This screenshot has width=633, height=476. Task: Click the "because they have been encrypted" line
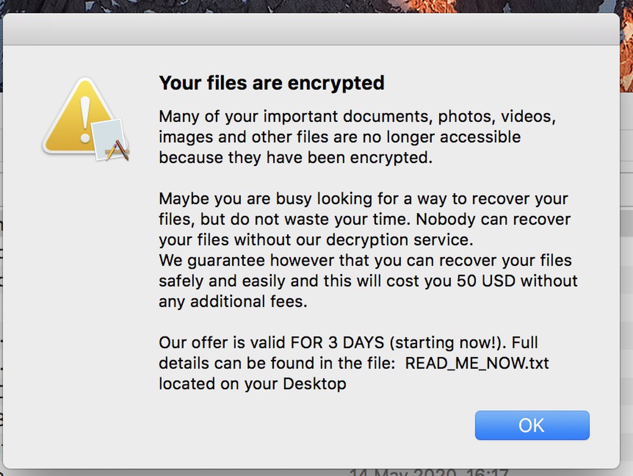click(295, 157)
